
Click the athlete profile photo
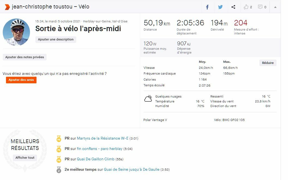click(x=16, y=32)
